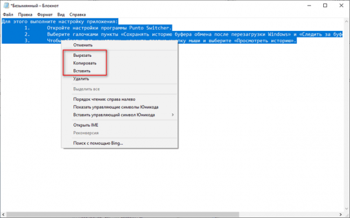
Task: Select Копировать from the context menu
Action: tap(120, 63)
